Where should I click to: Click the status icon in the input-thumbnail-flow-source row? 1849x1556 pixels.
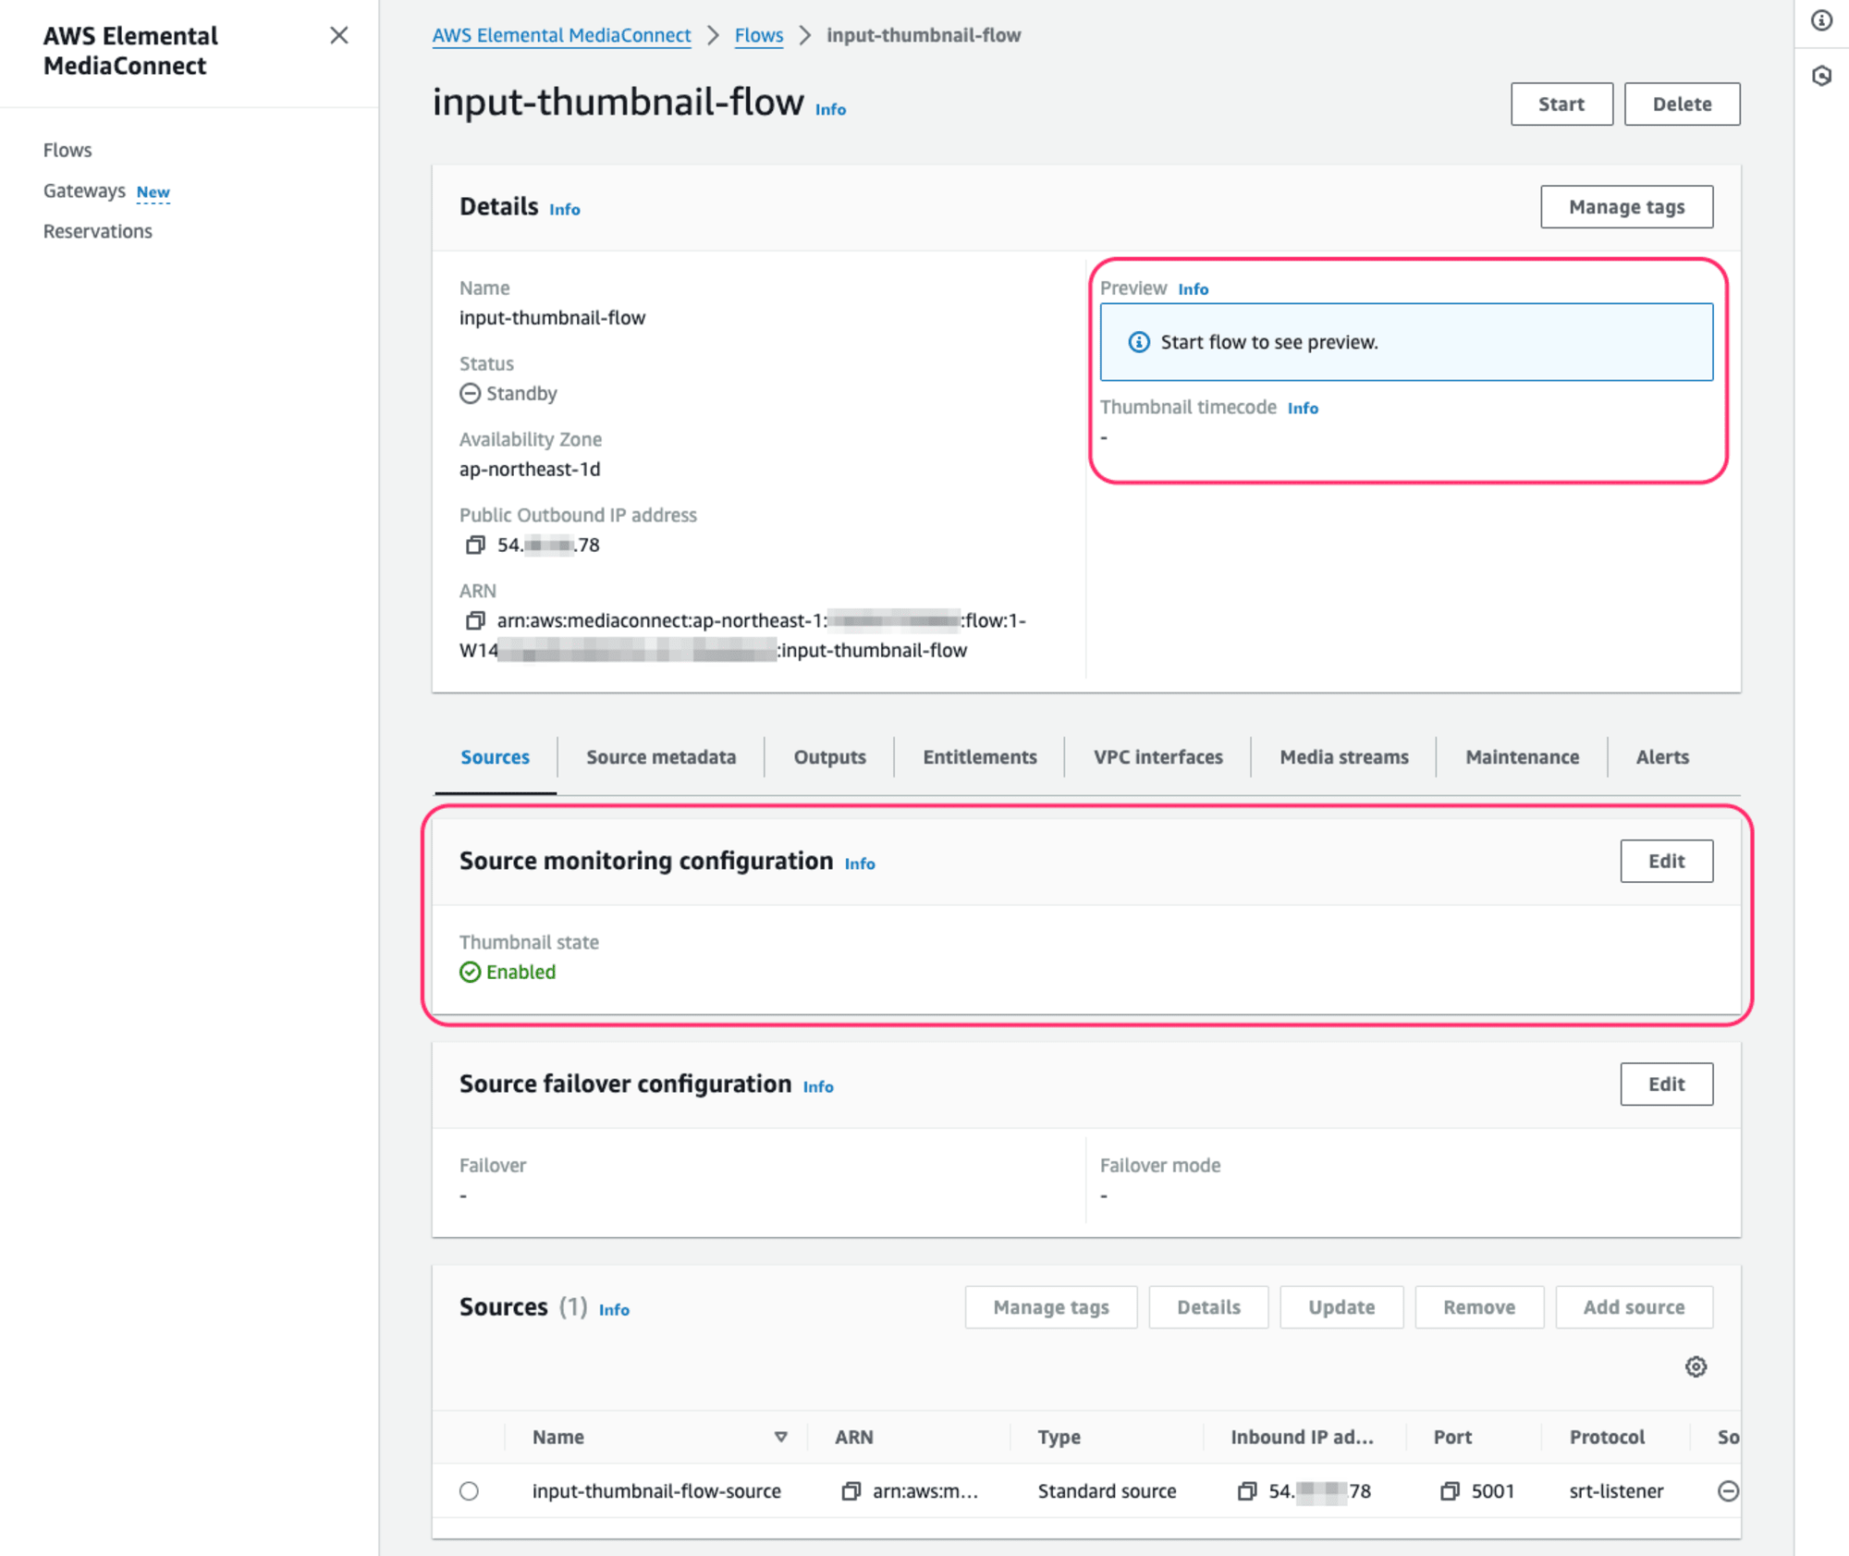(1728, 1490)
